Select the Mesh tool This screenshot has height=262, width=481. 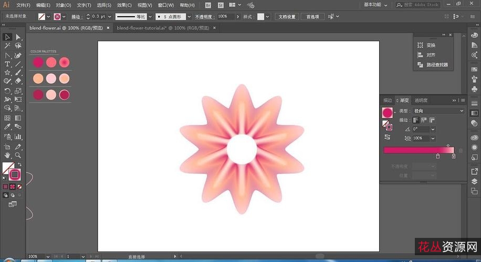tap(7, 118)
